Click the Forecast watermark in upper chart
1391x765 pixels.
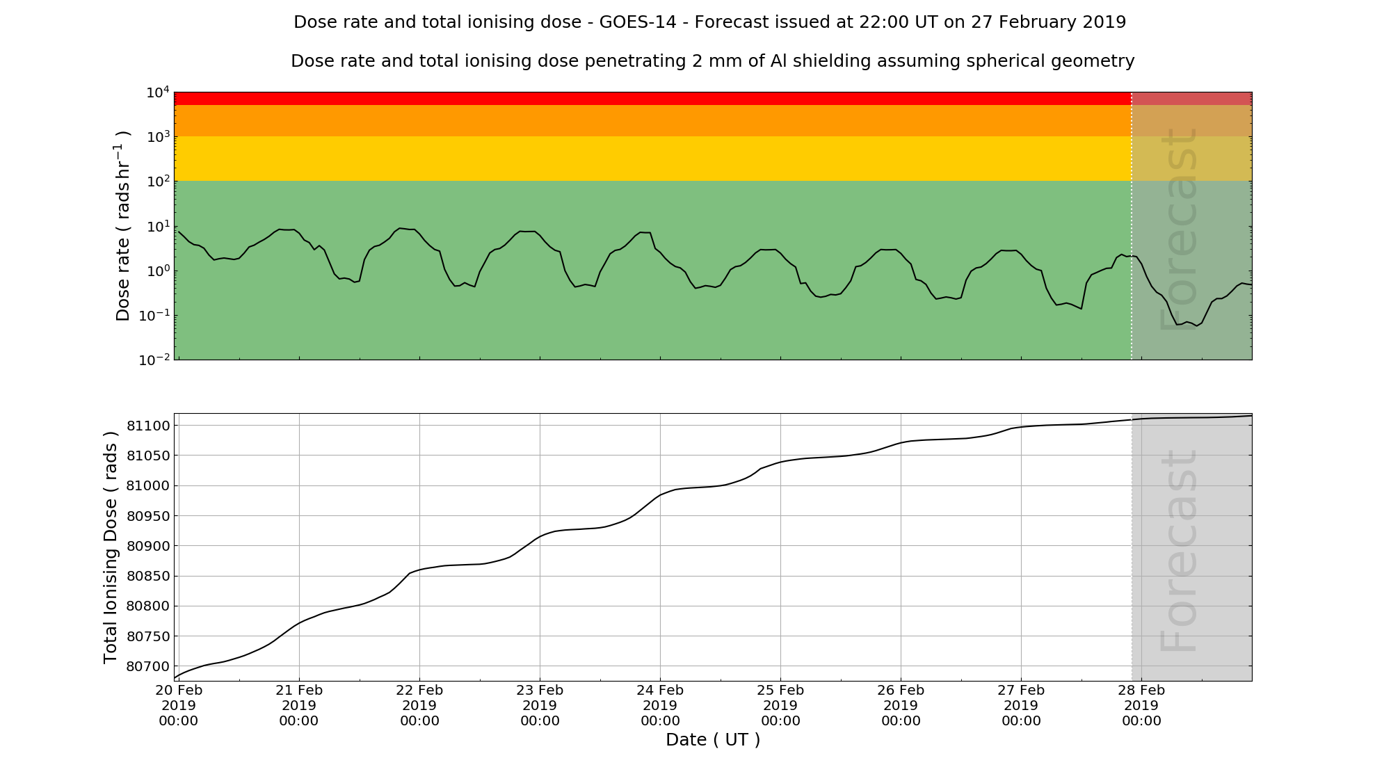pyautogui.click(x=1178, y=229)
